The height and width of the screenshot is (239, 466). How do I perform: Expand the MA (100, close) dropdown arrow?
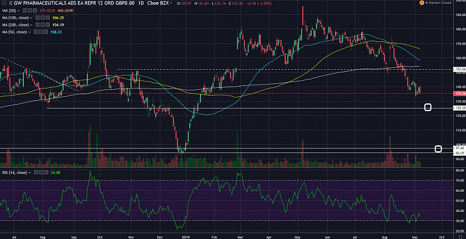31,18
